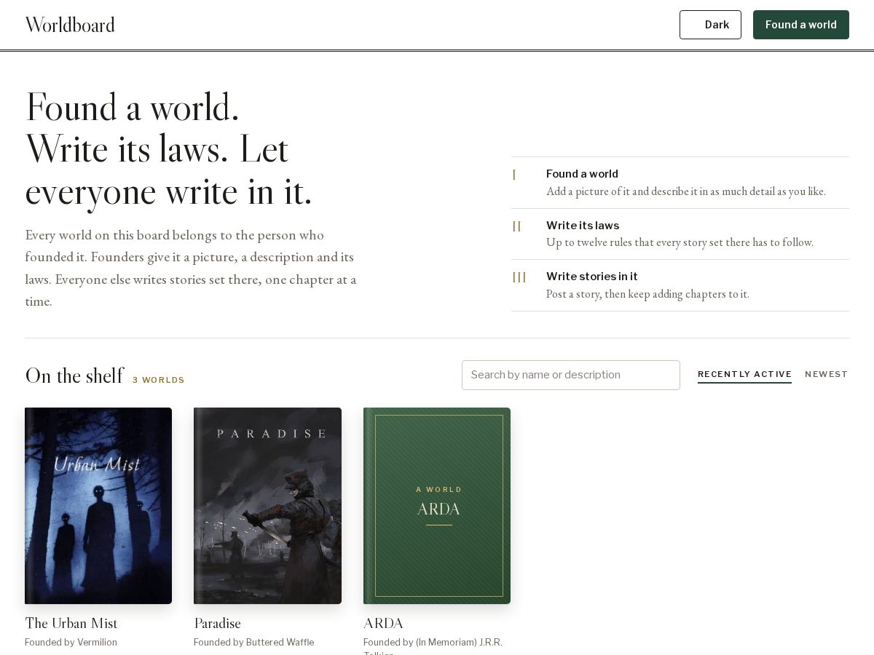The image size is (874, 655).
Task: Go to the Worldboard home logo
Action: point(70,25)
